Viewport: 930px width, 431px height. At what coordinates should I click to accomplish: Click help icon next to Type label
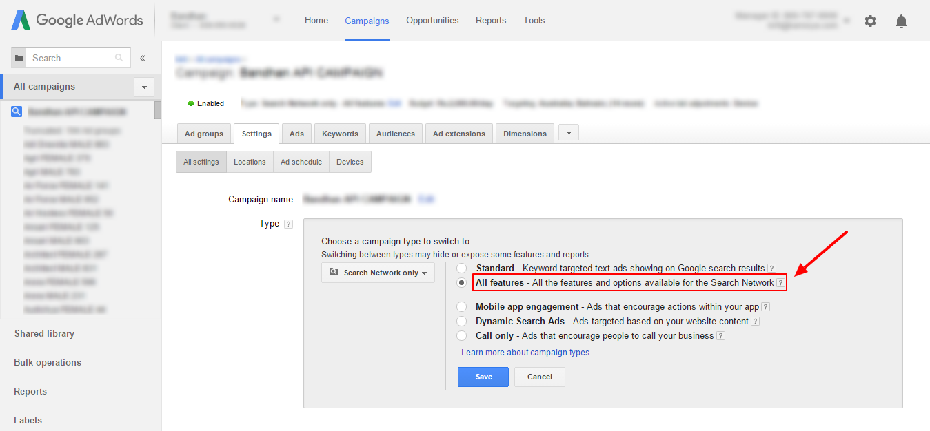(288, 224)
